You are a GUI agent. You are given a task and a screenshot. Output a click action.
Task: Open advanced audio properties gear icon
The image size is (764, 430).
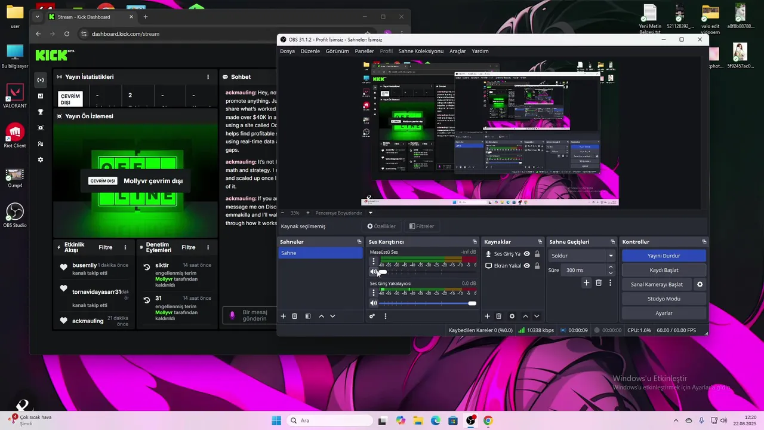[372, 316]
